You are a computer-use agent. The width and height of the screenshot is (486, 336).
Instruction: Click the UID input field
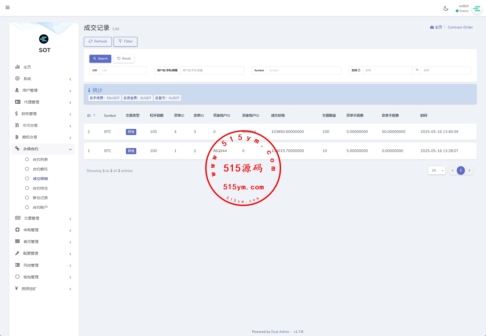[123, 70]
